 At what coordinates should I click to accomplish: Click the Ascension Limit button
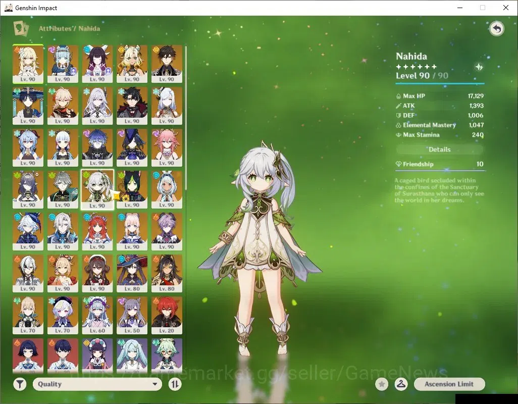tap(449, 384)
